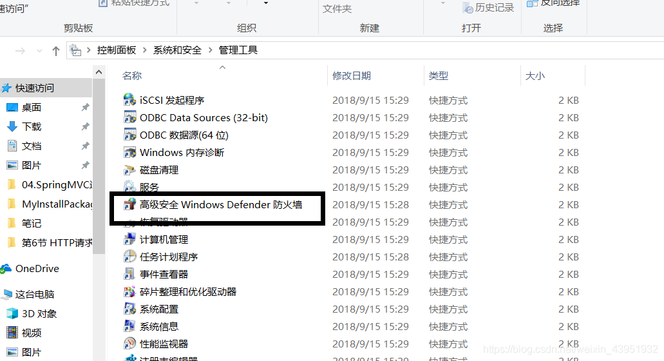The width and height of the screenshot is (664, 361).
Task: Click the 视频 film icon
Action: 12,332
